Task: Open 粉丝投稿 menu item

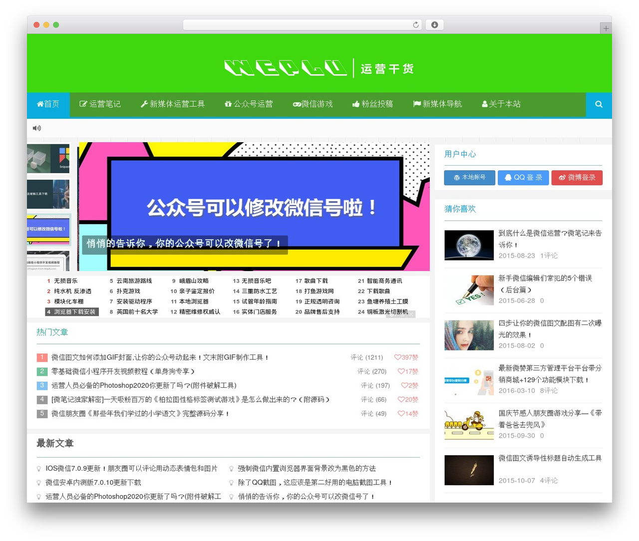Action: (x=372, y=104)
